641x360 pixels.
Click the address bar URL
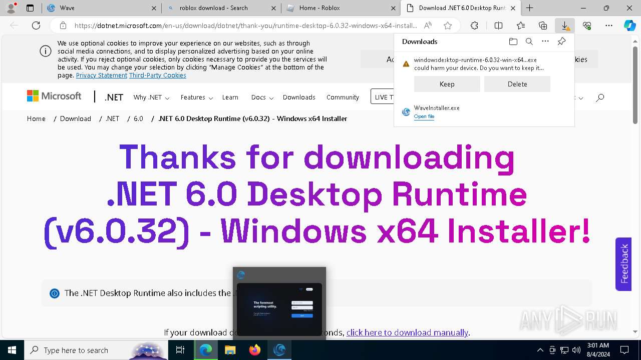click(245, 25)
